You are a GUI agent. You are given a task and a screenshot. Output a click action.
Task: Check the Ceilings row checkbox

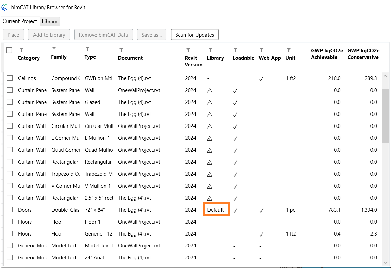point(10,78)
